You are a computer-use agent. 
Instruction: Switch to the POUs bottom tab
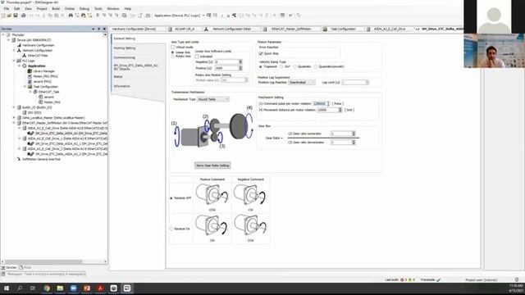[25, 268]
